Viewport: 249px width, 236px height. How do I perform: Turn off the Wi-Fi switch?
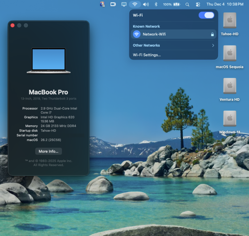(x=206, y=15)
